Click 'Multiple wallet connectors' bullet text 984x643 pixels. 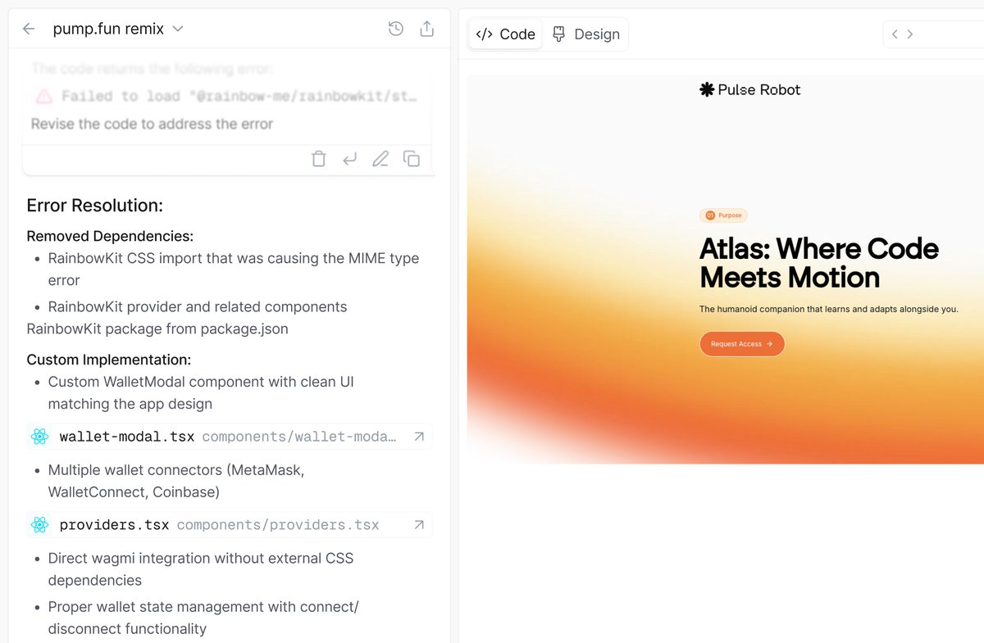click(x=176, y=481)
